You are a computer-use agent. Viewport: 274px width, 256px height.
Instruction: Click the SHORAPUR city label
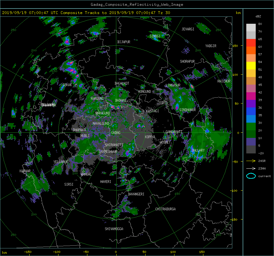coord(187,61)
